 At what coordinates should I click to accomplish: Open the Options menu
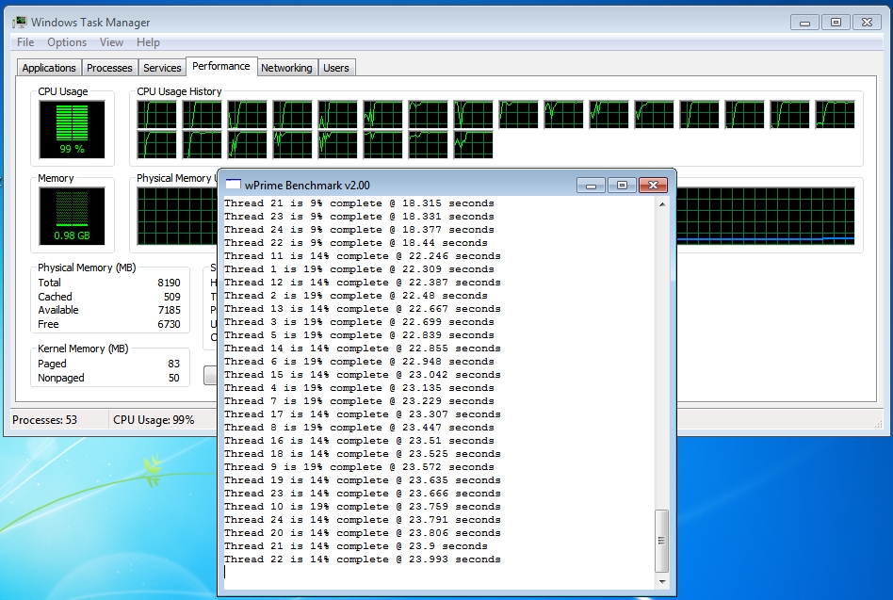pos(67,42)
